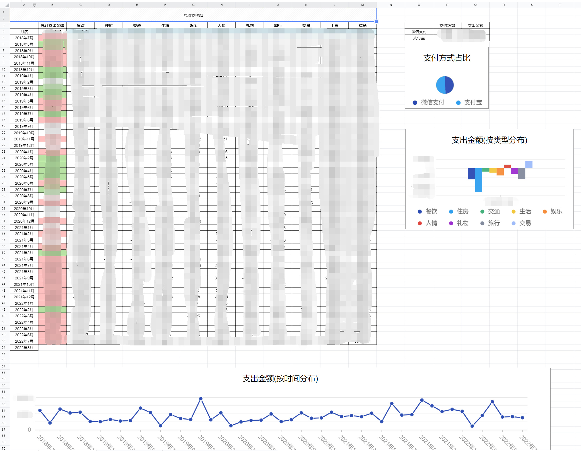Click the 2021年10月 cell
Image resolution: width=581 pixels, height=451 pixels.
[24, 284]
